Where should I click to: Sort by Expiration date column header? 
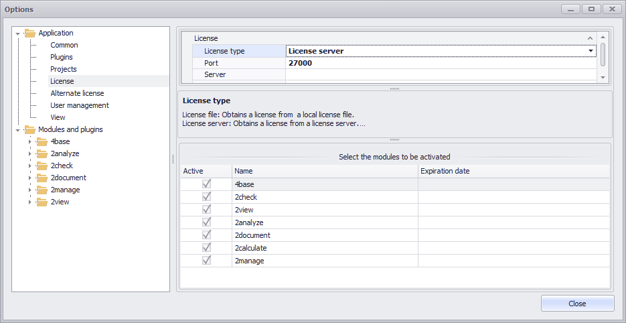[x=514, y=171]
